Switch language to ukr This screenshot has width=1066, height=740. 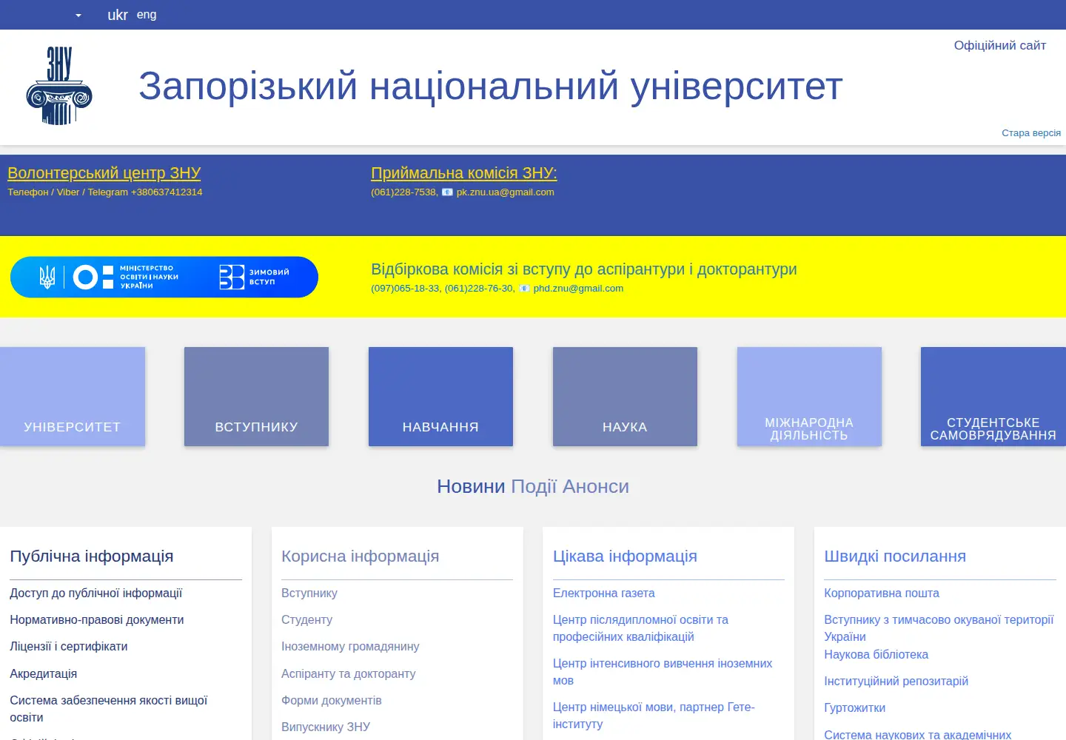(118, 15)
